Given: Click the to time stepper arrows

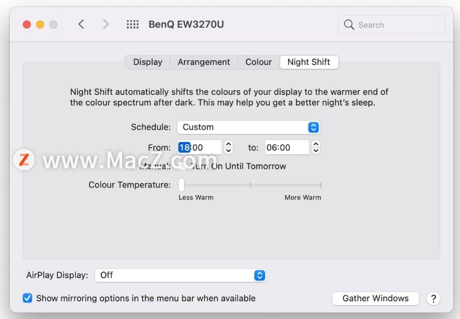Looking at the screenshot, I should click(x=316, y=147).
